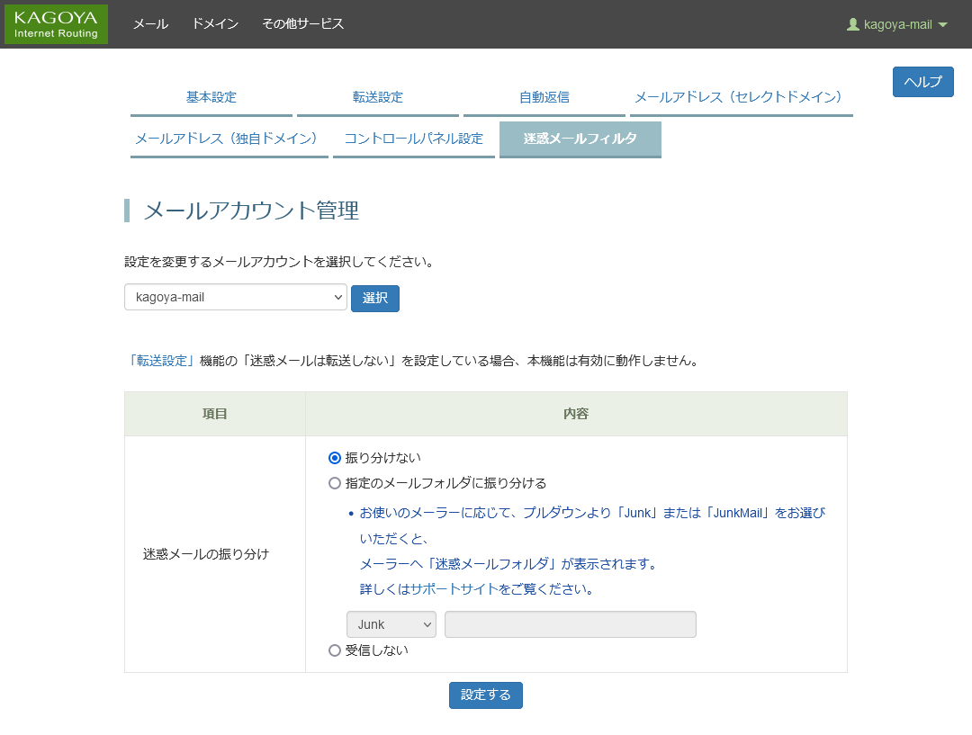The width and height of the screenshot is (972, 735).
Task: Open the メール menu in top bar
Action: [x=150, y=24]
